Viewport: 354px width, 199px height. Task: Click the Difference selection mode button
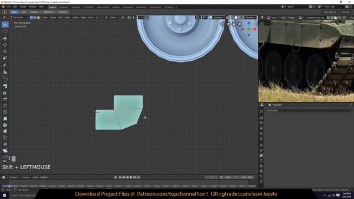49,12
